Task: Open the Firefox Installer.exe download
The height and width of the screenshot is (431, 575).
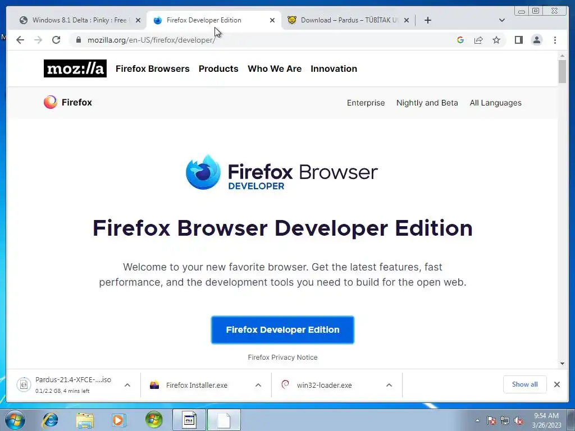Action: click(197, 385)
